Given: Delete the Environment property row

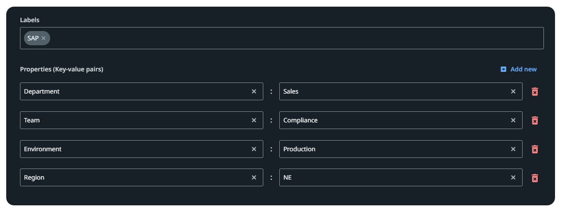Looking at the screenshot, I should tap(535, 149).
